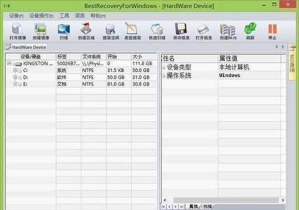Click the properties scrollbar right arrow
This screenshot has width=299, height=210.
283,200
